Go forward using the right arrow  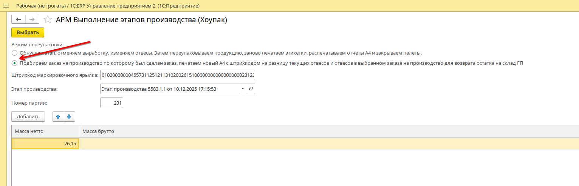32,20
